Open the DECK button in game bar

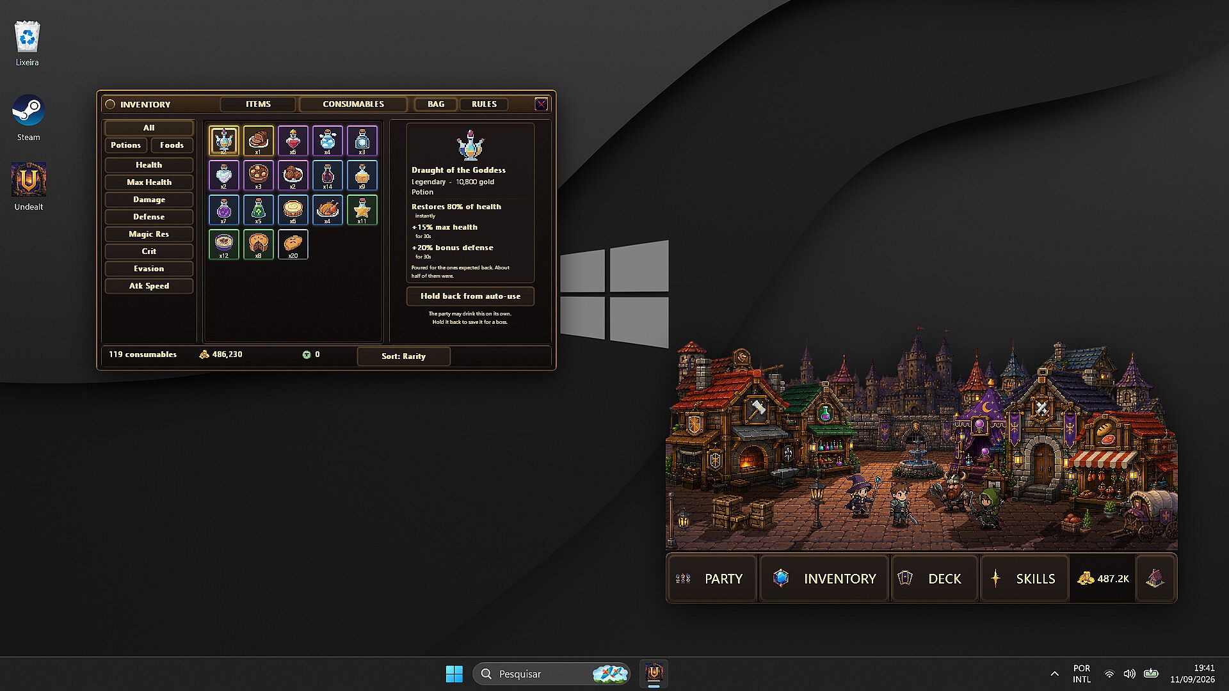(x=935, y=578)
